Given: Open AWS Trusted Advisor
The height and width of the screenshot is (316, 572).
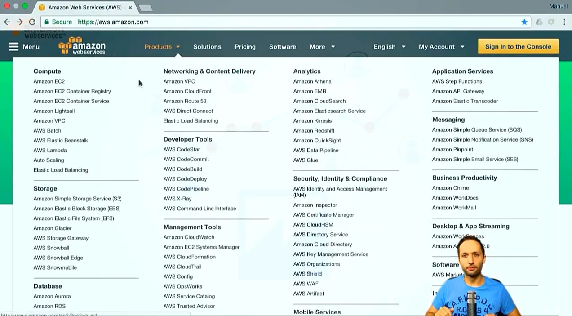Looking at the screenshot, I should click(x=189, y=307).
